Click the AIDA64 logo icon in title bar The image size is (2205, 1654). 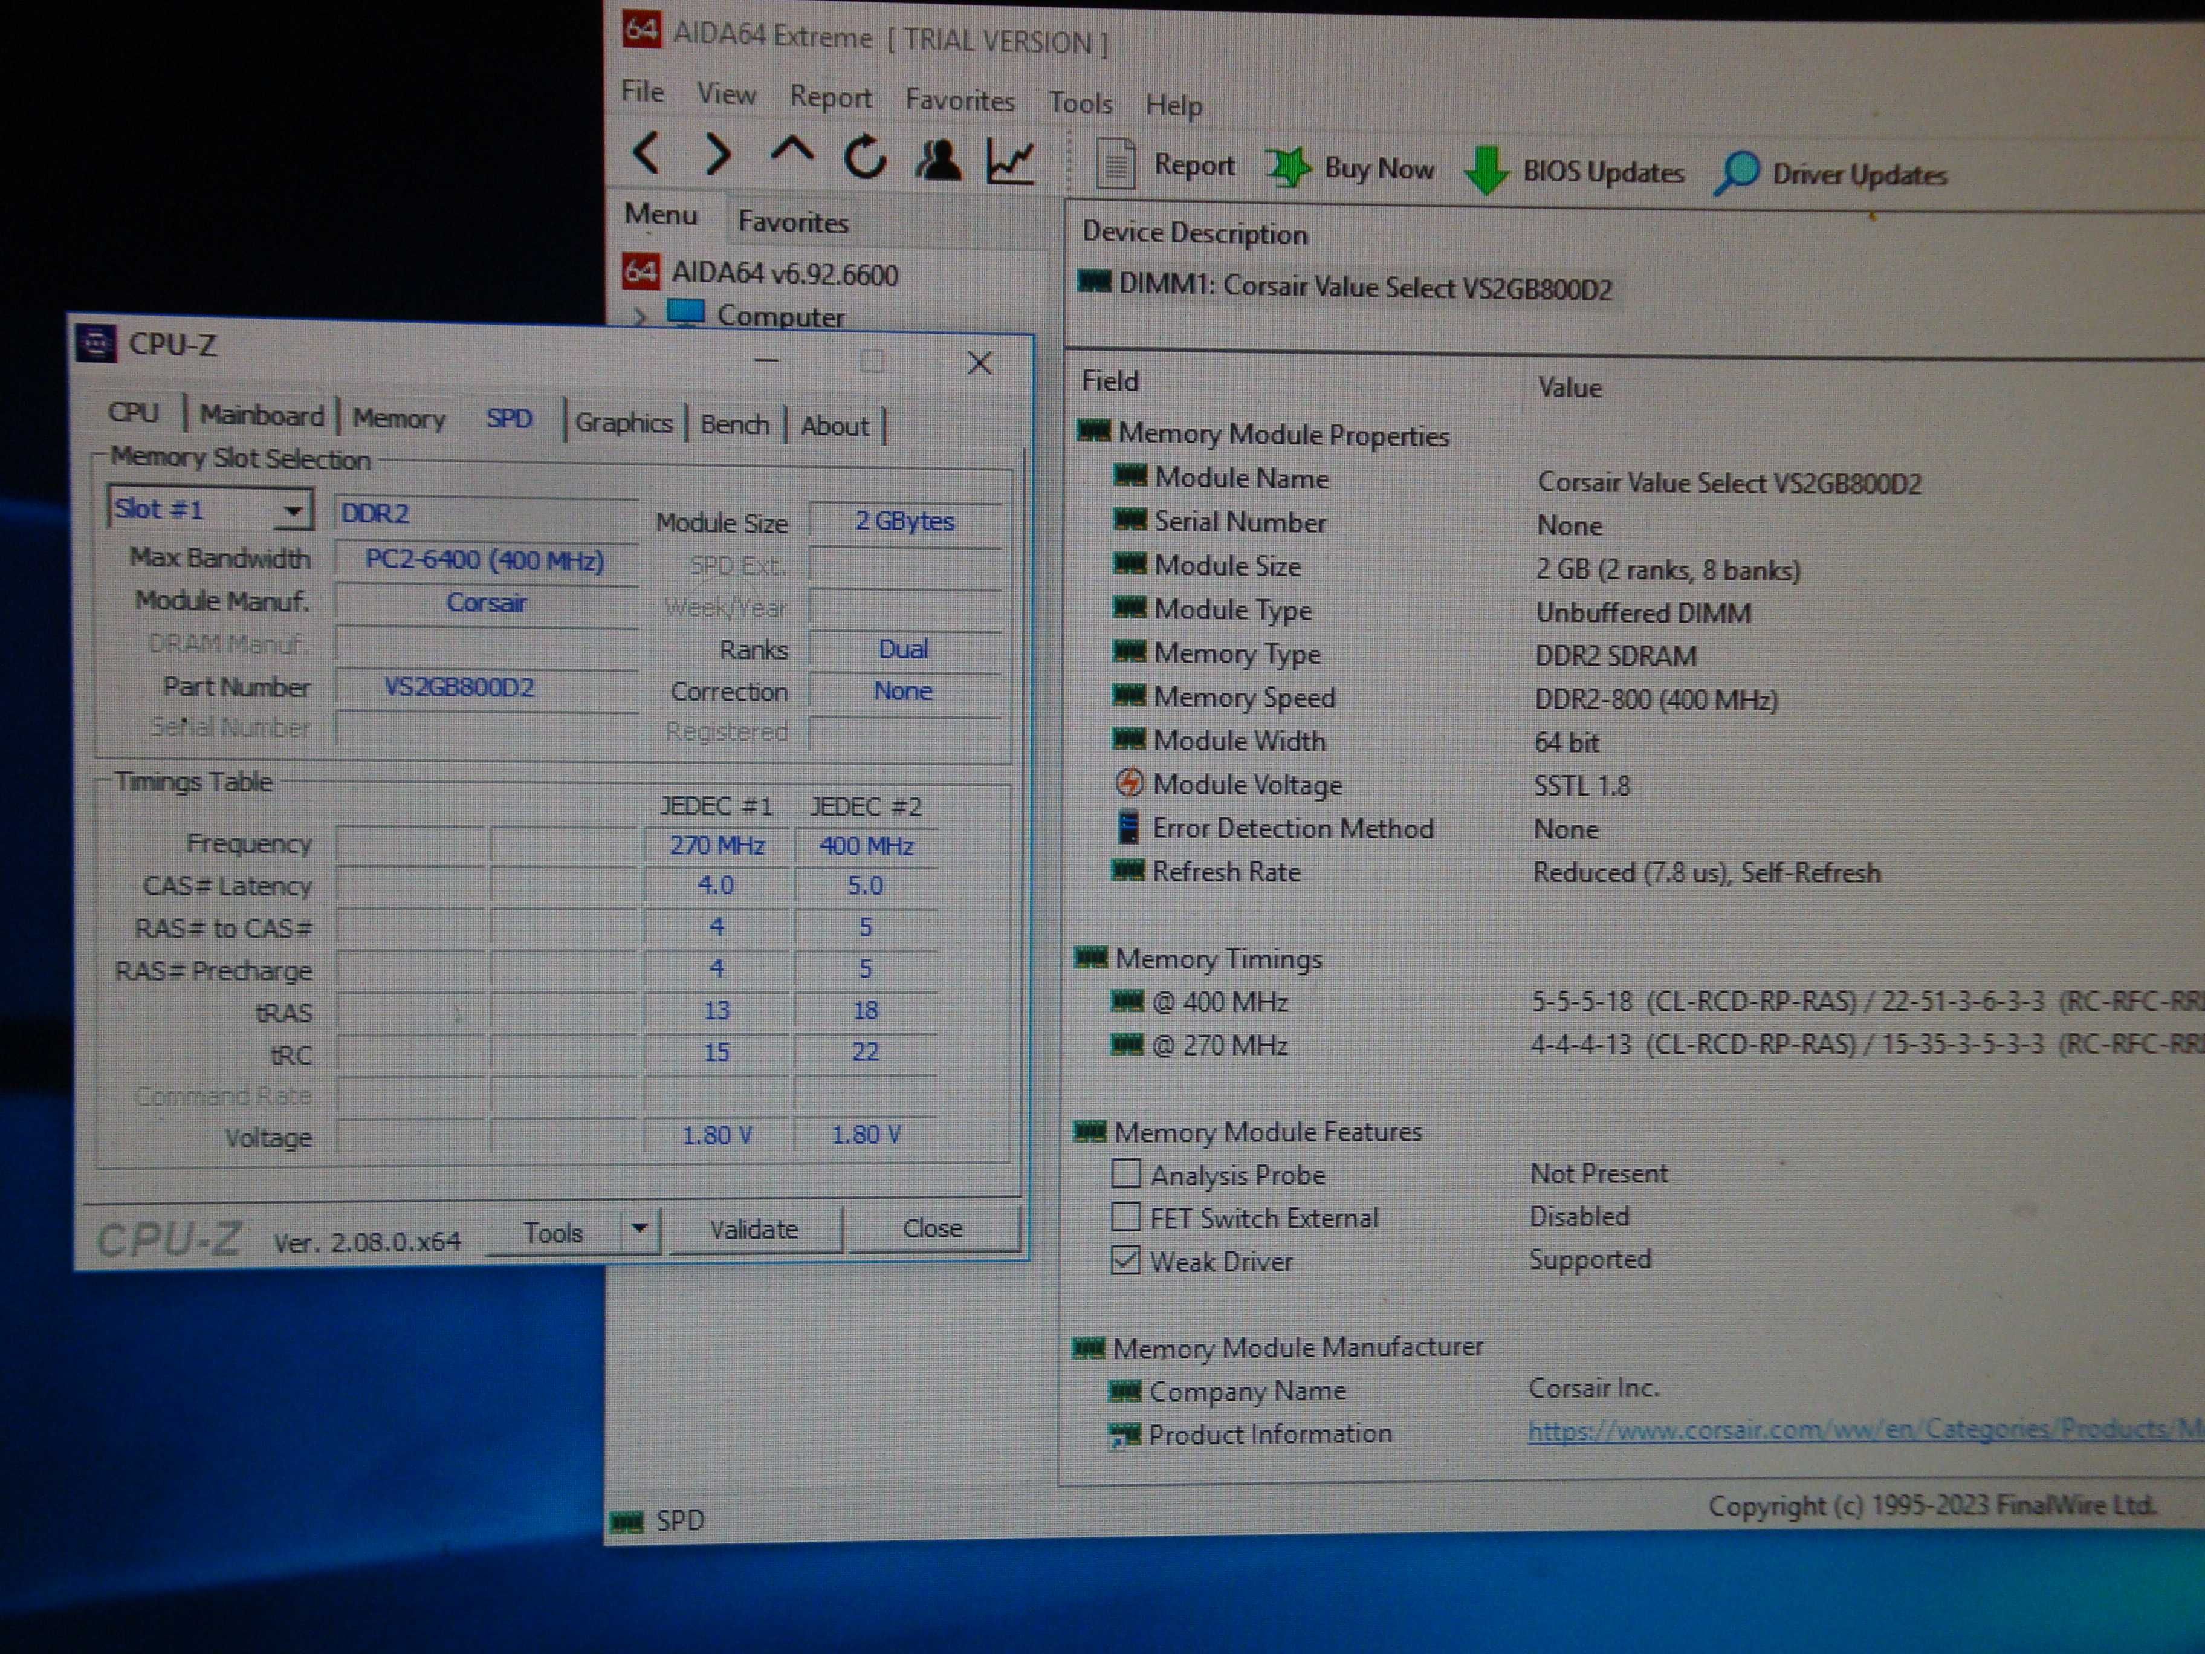641,29
